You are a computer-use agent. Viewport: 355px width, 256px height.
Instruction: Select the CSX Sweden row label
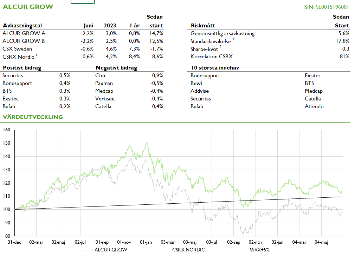point(17,49)
